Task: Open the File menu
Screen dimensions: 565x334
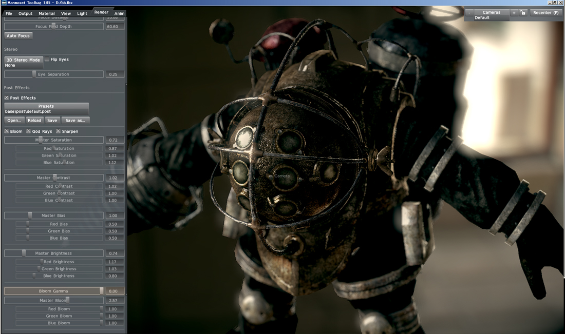Action: pos(9,13)
